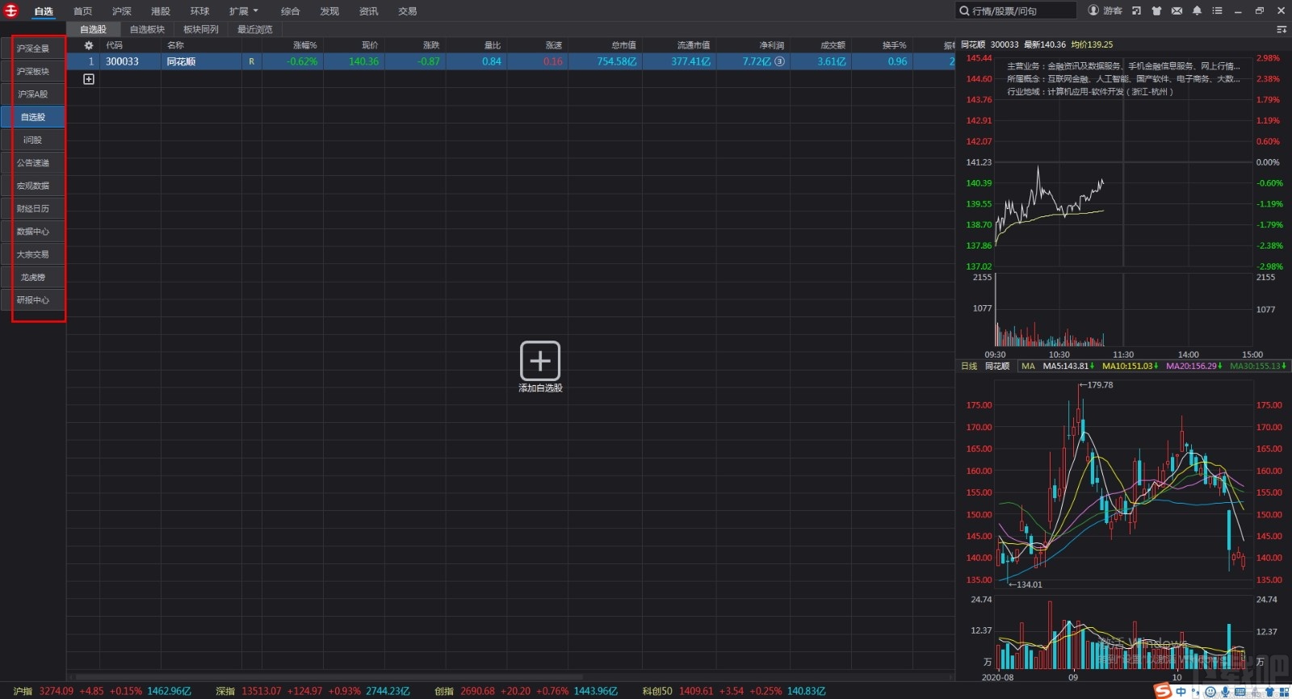Select the 最近浏览 tab
Viewport: 1292px width, 699px height.
pyautogui.click(x=255, y=29)
